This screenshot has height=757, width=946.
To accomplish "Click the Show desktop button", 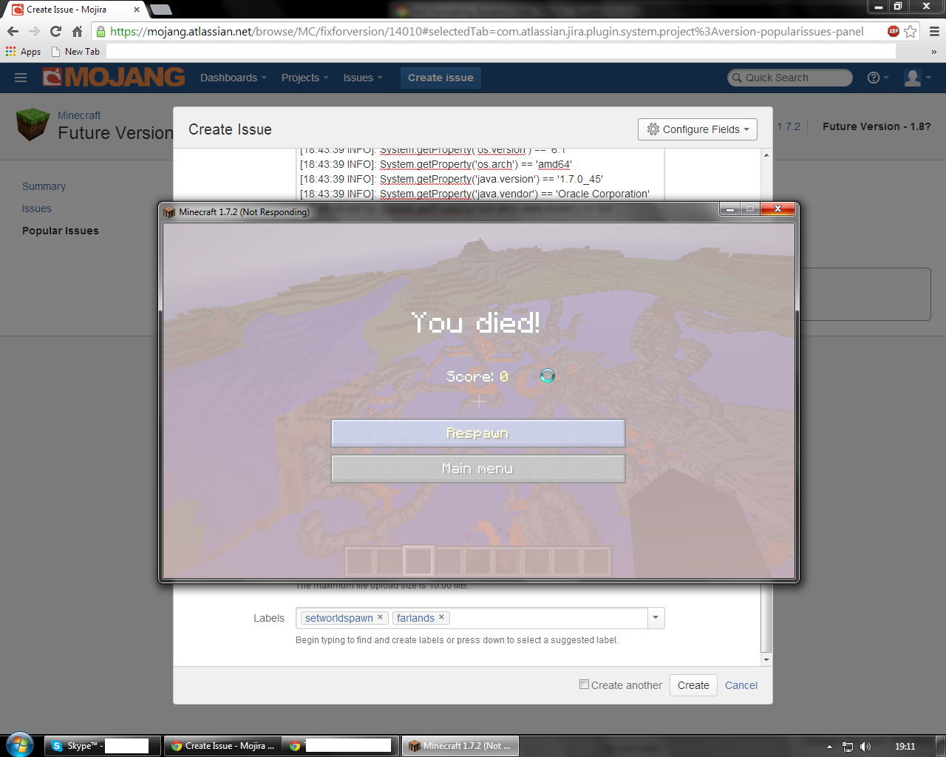I will click(x=940, y=746).
